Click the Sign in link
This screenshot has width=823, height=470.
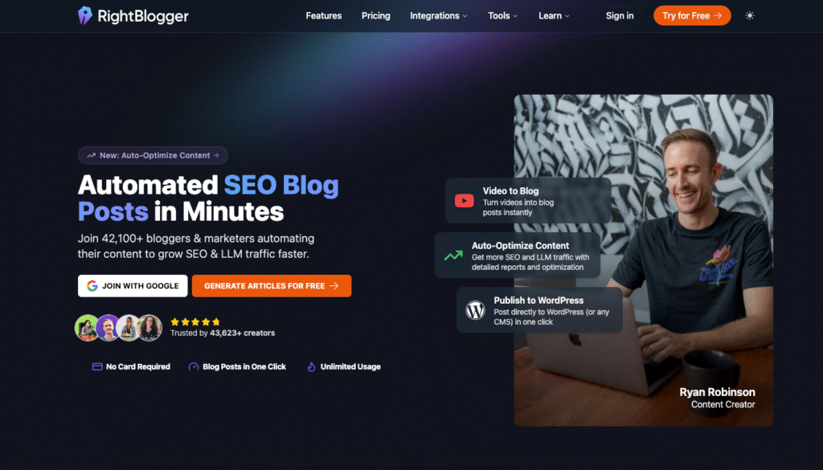coord(620,16)
